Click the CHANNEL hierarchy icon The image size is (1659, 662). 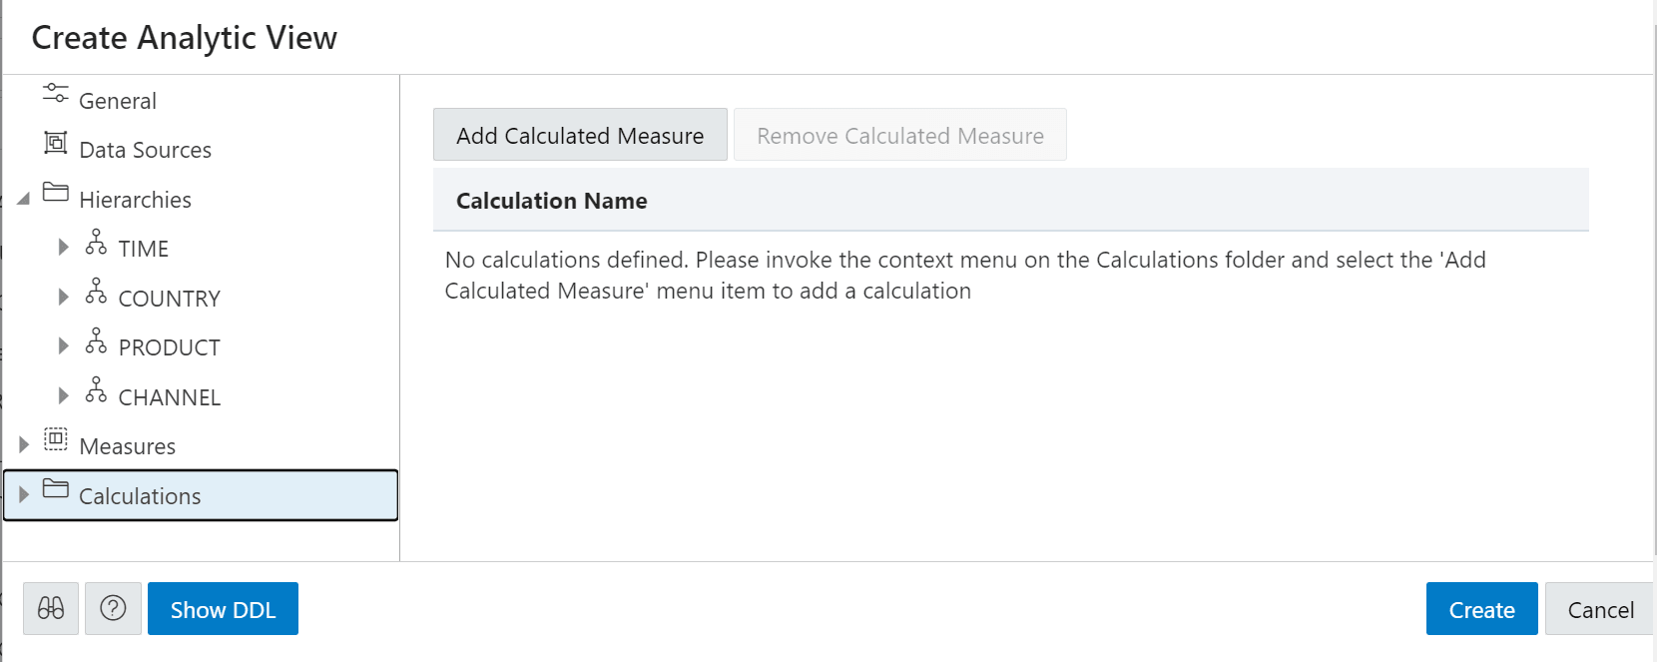[x=96, y=389]
